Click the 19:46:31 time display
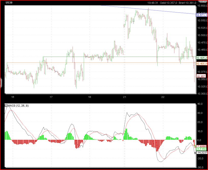Screen dimensions: 208x170 pyautogui.click(x=153, y=3)
